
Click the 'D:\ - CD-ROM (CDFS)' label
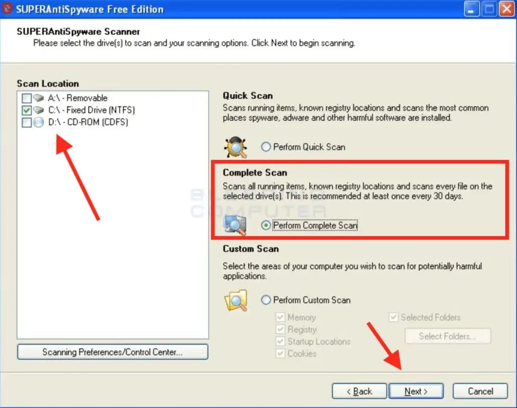[88, 122]
